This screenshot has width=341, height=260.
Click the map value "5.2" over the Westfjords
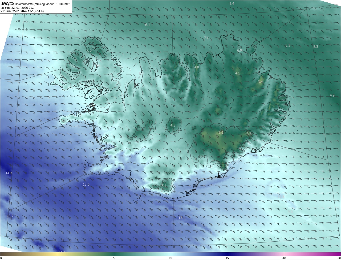[x=89, y=51]
